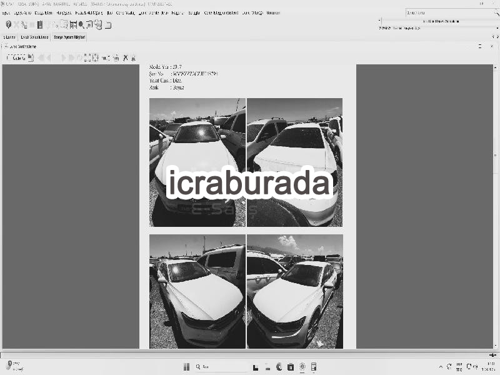The image size is (500, 375).
Task: Jump to the last document page
Action: 71,57
